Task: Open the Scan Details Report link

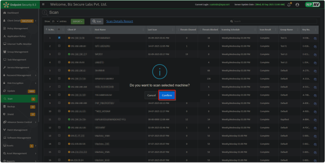Action: tap(120, 21)
